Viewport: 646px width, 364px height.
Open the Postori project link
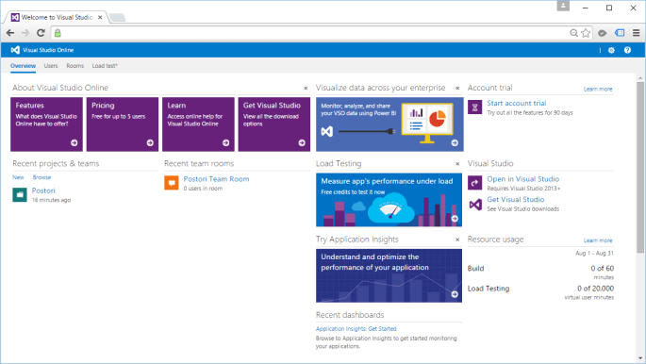[43, 190]
